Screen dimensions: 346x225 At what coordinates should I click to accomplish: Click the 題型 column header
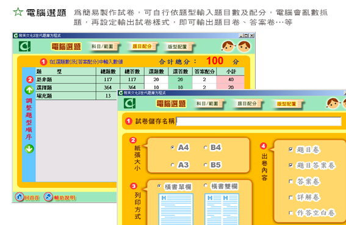point(66,71)
